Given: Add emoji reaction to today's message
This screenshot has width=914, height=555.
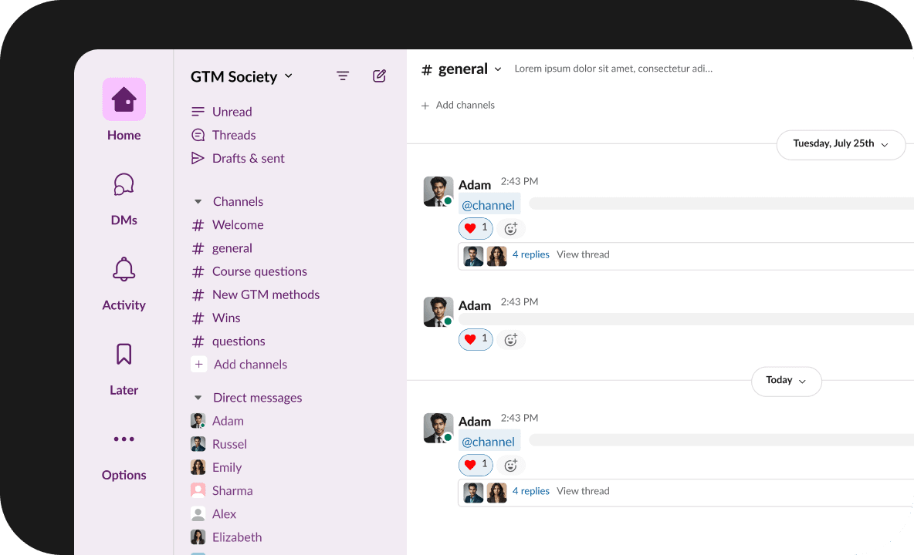Looking at the screenshot, I should click(511, 466).
